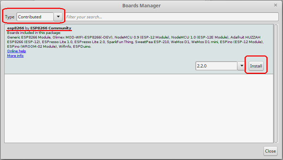Click the 'Type' label
Screen dimensions: 283x160
click(x=10, y=17)
